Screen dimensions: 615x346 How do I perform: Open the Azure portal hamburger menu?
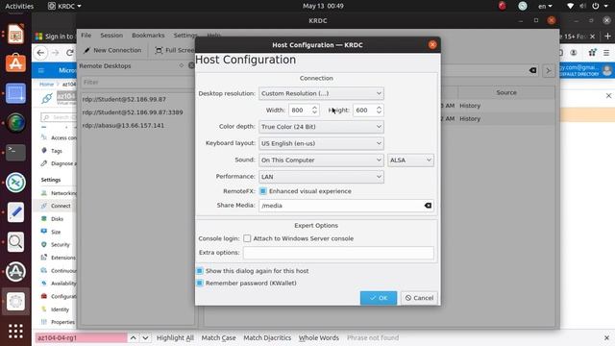point(40,70)
